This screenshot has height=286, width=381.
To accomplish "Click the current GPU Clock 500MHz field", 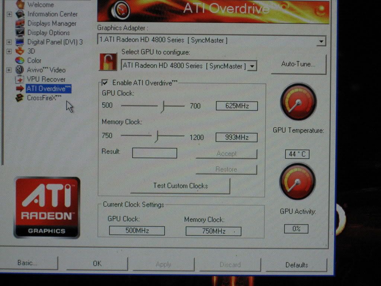I will 137,231.
